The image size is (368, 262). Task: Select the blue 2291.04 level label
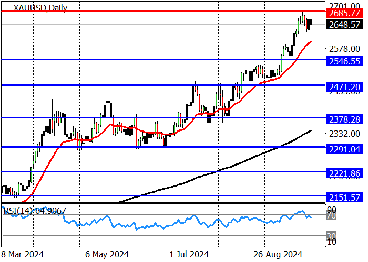[x=344, y=149]
